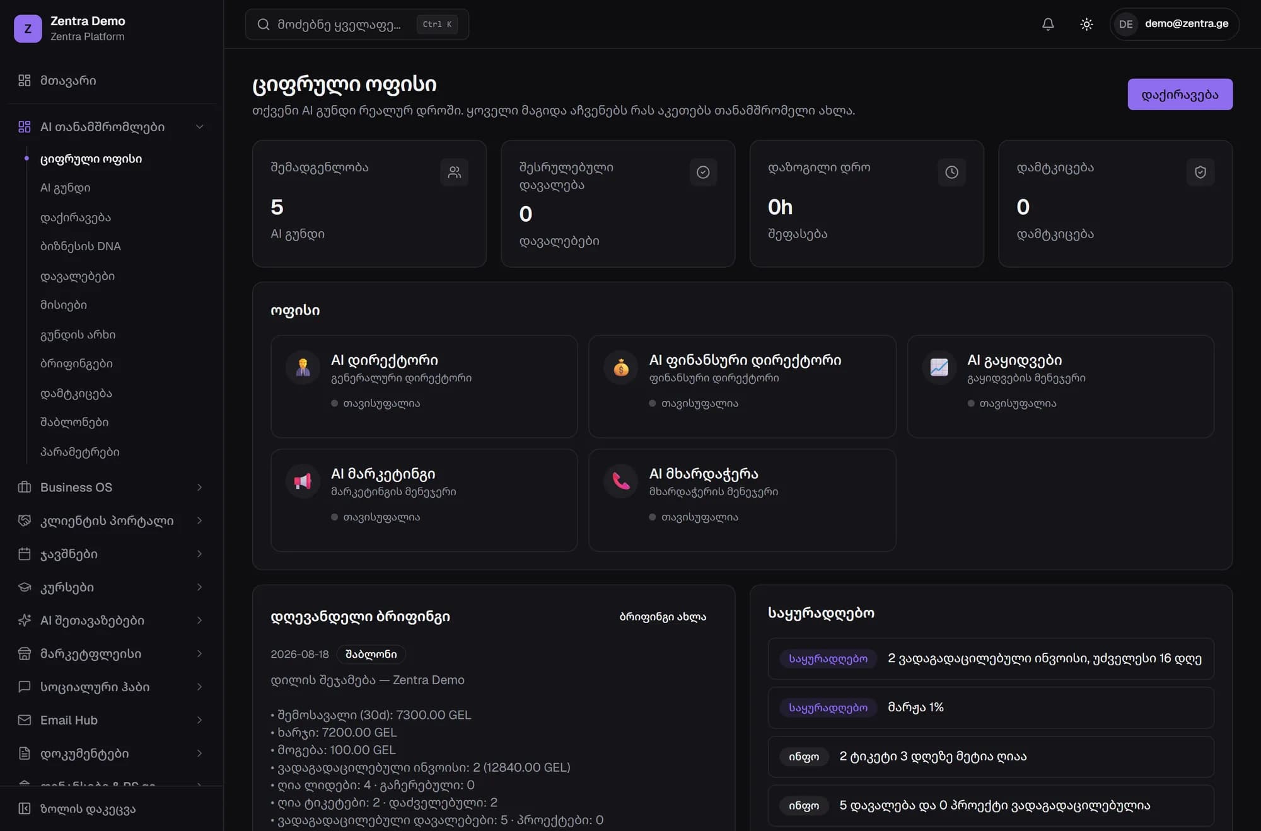
Task: Click the დაზოგილი დრო clock icon
Action: [x=951, y=172]
